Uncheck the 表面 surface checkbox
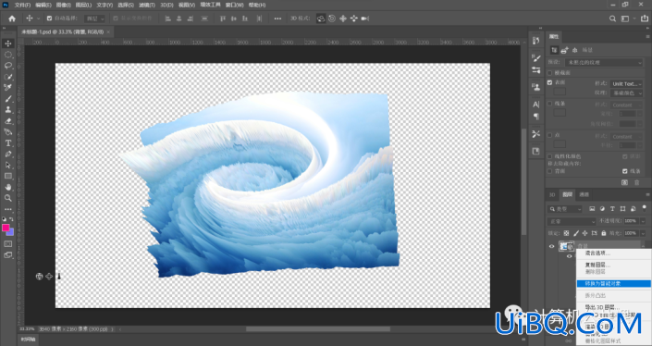 pos(549,82)
